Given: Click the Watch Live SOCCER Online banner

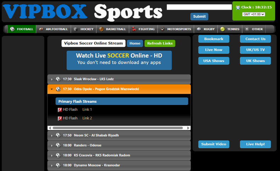Looking at the screenshot, I should 119,60.
